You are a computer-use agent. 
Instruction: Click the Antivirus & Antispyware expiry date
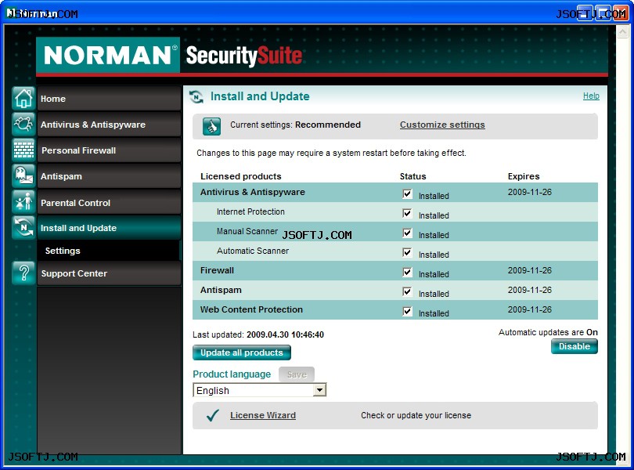coord(530,192)
